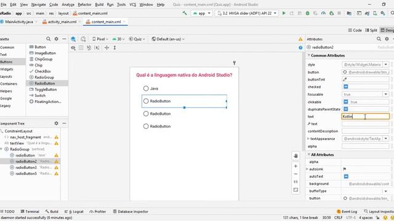This screenshot has width=394, height=221.
Task: Open Palette settings gear icon
Action: tap(56, 39)
